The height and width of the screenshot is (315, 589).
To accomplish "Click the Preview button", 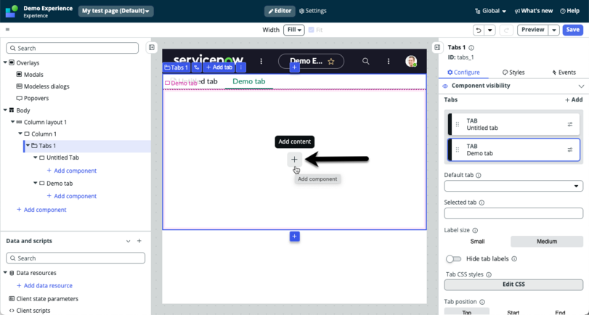I will tap(532, 30).
